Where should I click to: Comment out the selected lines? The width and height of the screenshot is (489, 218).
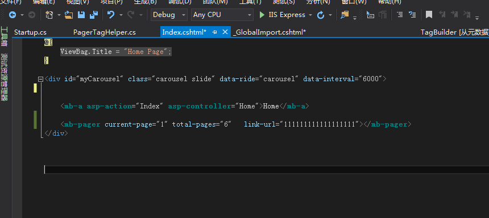point(400,15)
